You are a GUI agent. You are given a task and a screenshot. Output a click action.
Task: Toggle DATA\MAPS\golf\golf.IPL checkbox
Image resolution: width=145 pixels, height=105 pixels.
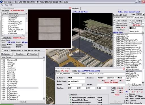click(114, 55)
